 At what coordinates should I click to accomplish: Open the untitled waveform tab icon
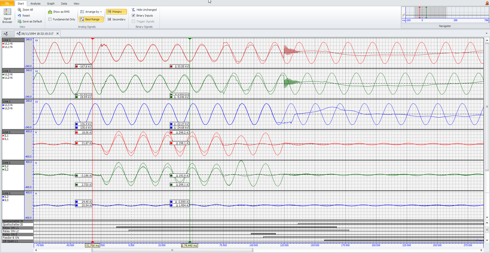tap(5, 34)
